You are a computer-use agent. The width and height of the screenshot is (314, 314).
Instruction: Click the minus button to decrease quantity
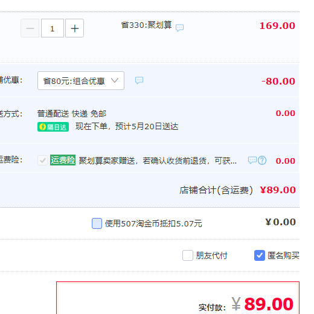pyautogui.click(x=30, y=28)
